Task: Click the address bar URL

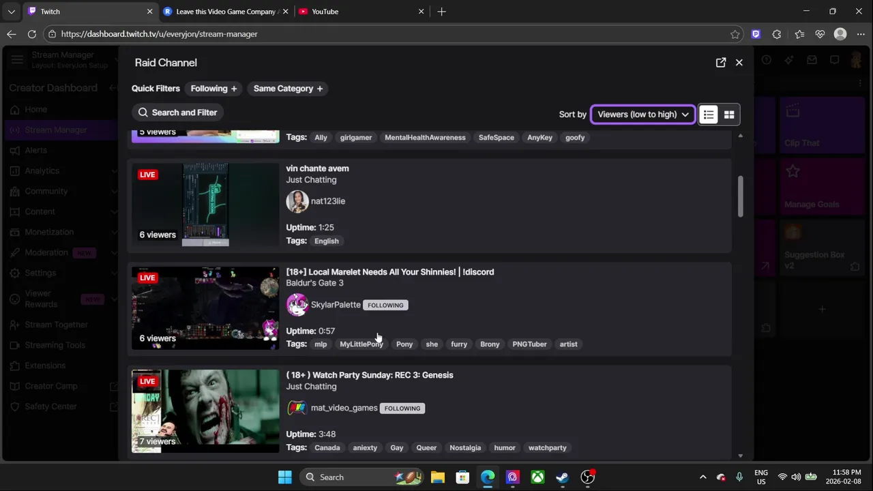Action: [x=159, y=34]
